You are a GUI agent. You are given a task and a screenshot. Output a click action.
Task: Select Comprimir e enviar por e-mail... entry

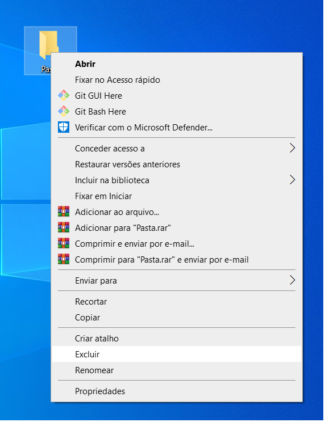click(177, 243)
